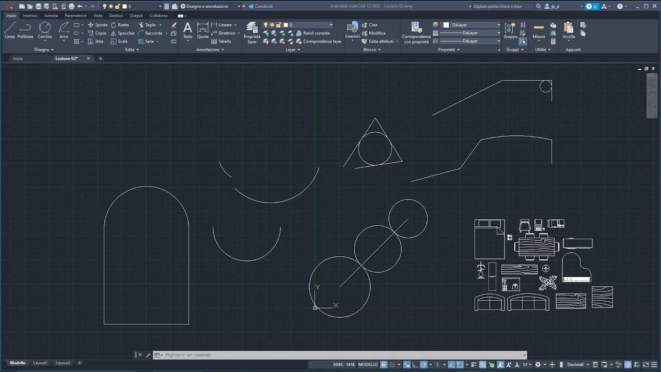This screenshot has height=372, width=661.
Task: Toggle transparency display in status bar
Action: (x=483, y=364)
